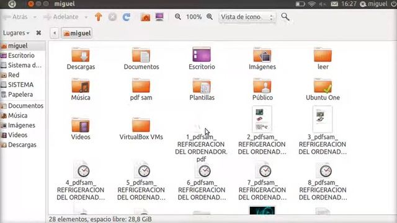Viewport: 397px width, 223px height.
Task: Click the path bar left scroll arrow
Action: 55,33
